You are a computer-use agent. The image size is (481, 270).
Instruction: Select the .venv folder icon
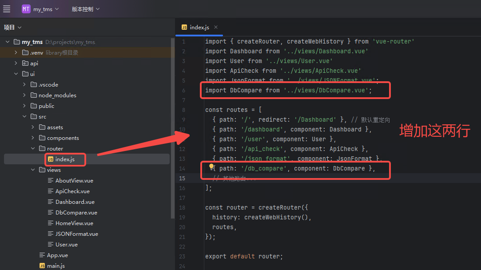coord(25,53)
